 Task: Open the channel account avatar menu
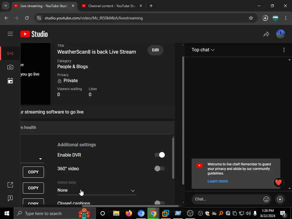pyautogui.click(x=281, y=34)
